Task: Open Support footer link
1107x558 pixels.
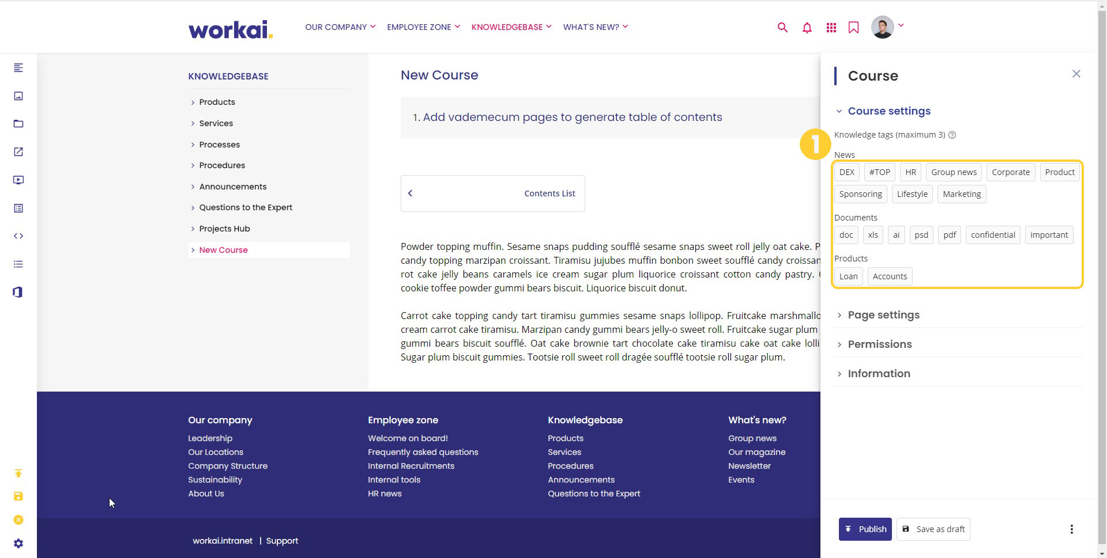Action: tap(282, 541)
